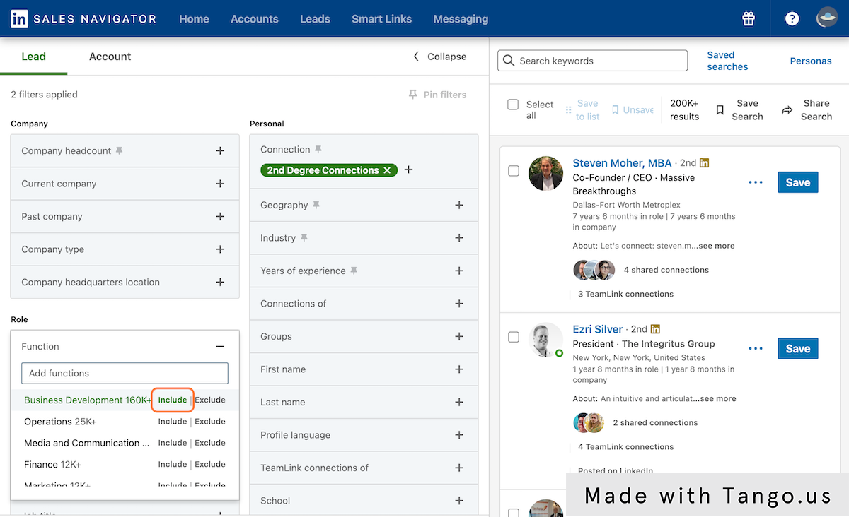Collapse the Function filter
849x517 pixels.
click(220, 347)
